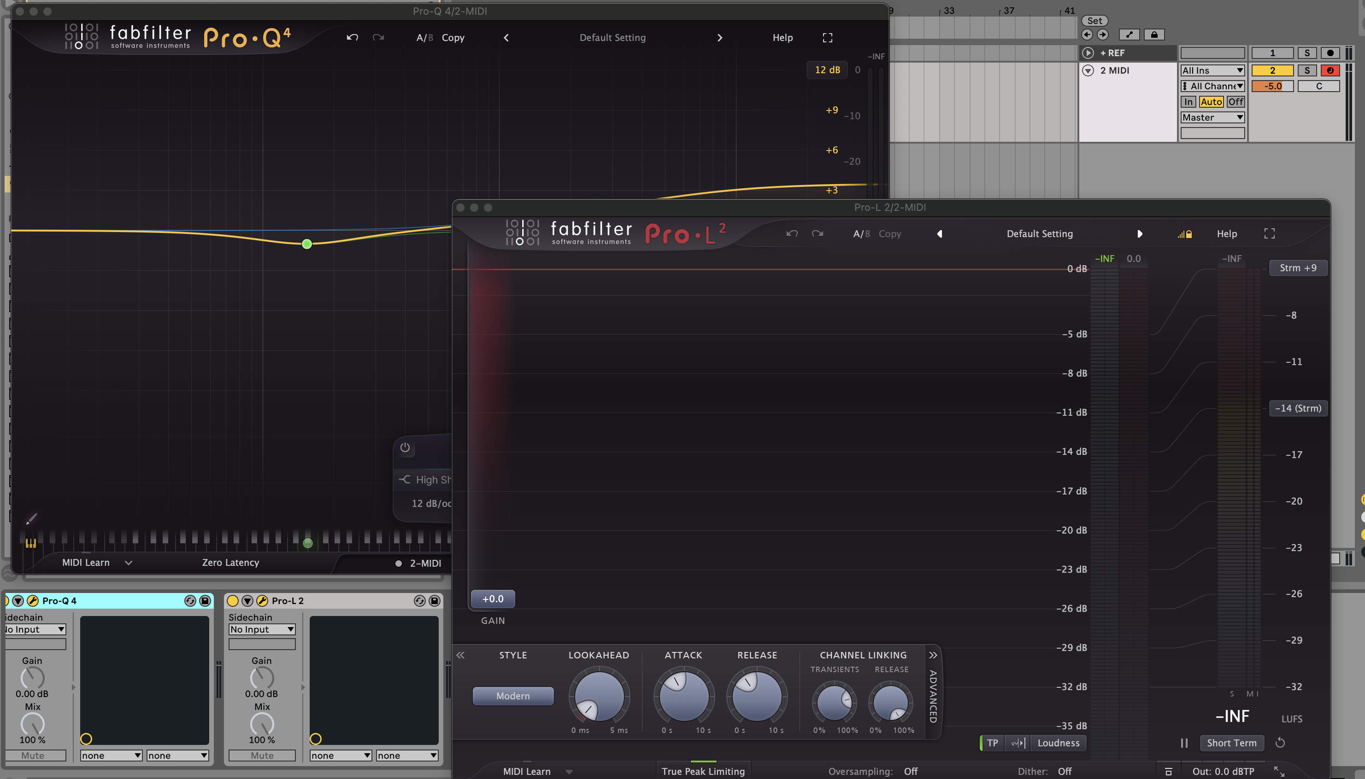Toggle True Peak Limiting
Viewport: 1365px width, 779px height.
coord(703,771)
